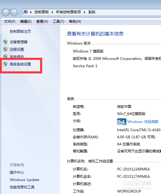Image resolution: width=161 pixels, height=194 pixels.
Task: Open the 查看(V) menu
Action: (42, 22)
